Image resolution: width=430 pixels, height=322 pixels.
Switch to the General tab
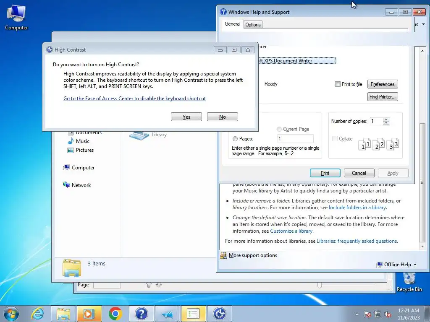click(233, 24)
